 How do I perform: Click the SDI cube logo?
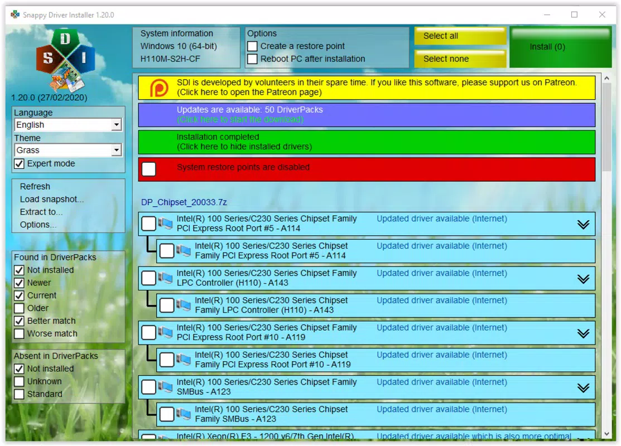[65, 60]
